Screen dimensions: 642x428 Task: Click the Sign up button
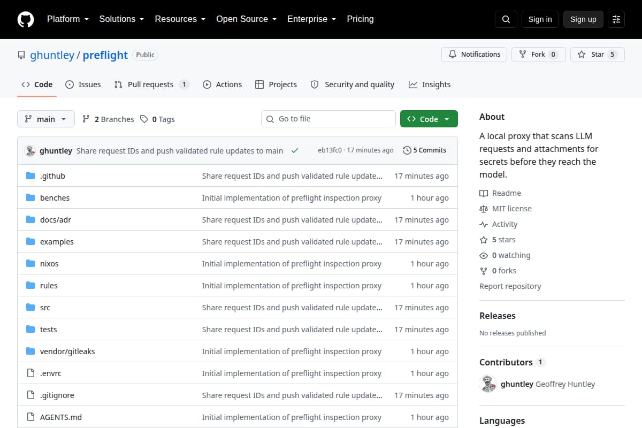pyautogui.click(x=583, y=19)
